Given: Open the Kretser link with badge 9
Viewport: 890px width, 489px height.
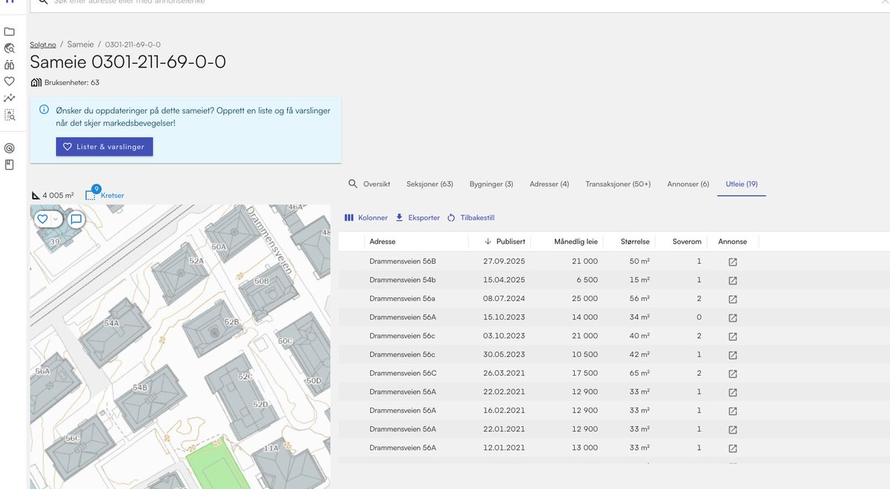Looking at the screenshot, I should point(105,195).
